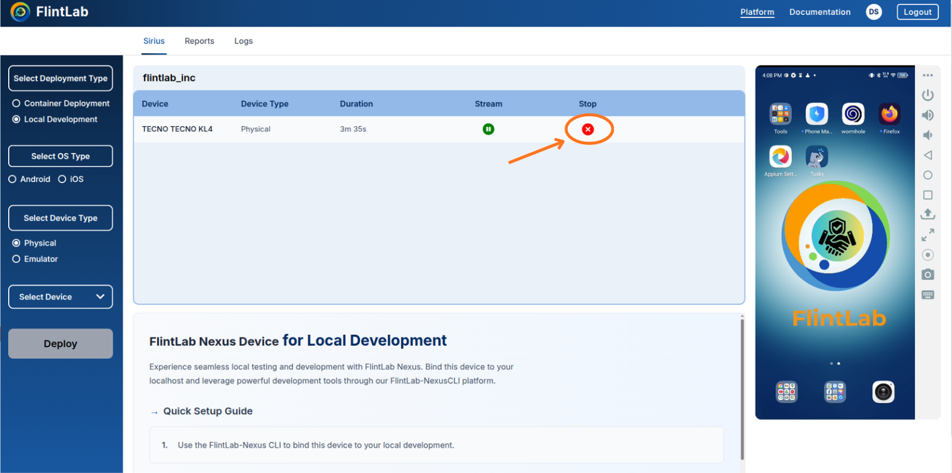This screenshot has height=473, width=952.
Task: Click the DS user avatar
Action: pyautogui.click(x=874, y=12)
